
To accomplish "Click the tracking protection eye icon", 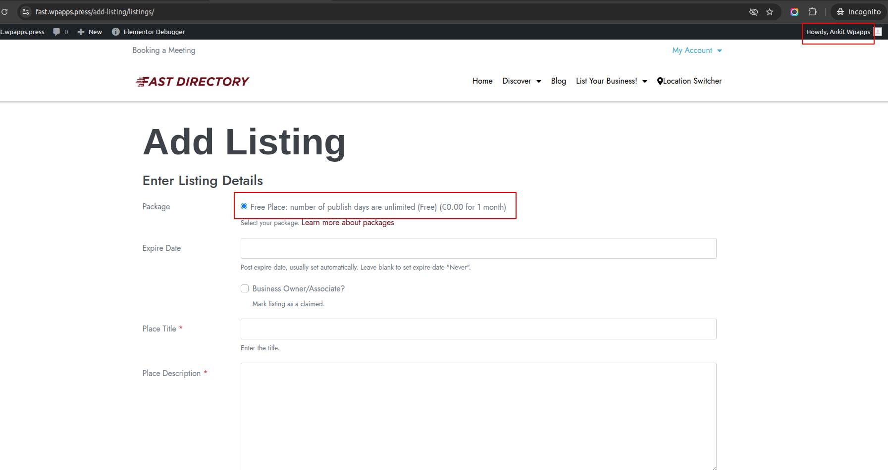I will click(753, 12).
